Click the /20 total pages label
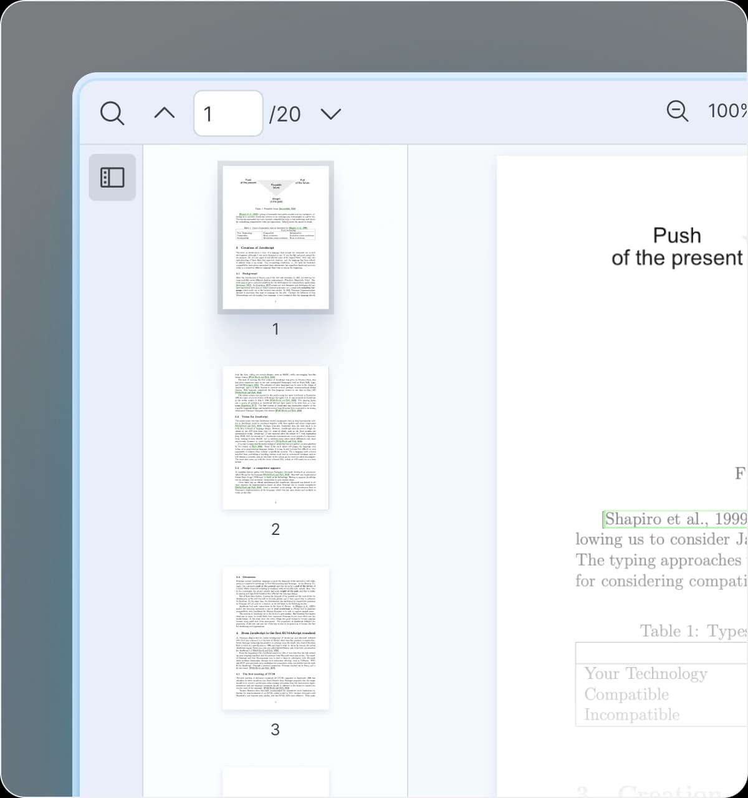Viewport: 748px width, 798px height. (x=284, y=114)
